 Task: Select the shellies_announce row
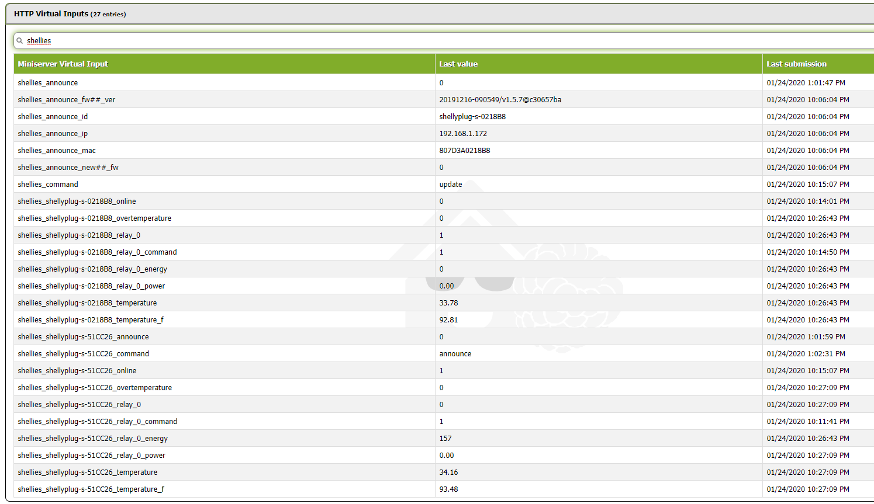tap(444, 83)
